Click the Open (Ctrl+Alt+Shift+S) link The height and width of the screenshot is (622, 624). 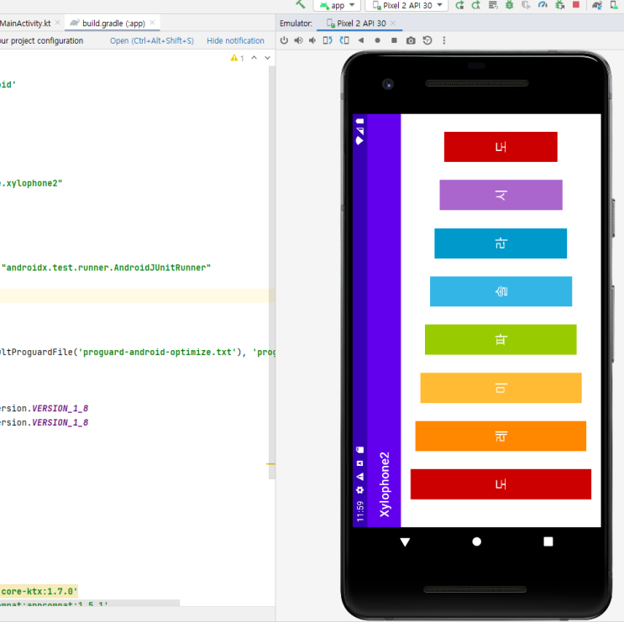(x=152, y=40)
